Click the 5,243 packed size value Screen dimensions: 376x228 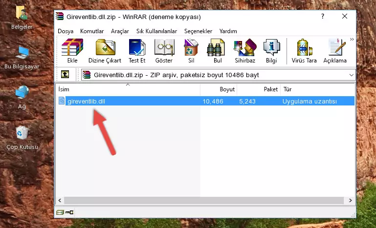click(247, 102)
